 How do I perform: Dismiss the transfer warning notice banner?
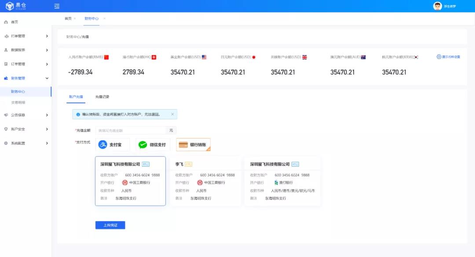click(172, 114)
